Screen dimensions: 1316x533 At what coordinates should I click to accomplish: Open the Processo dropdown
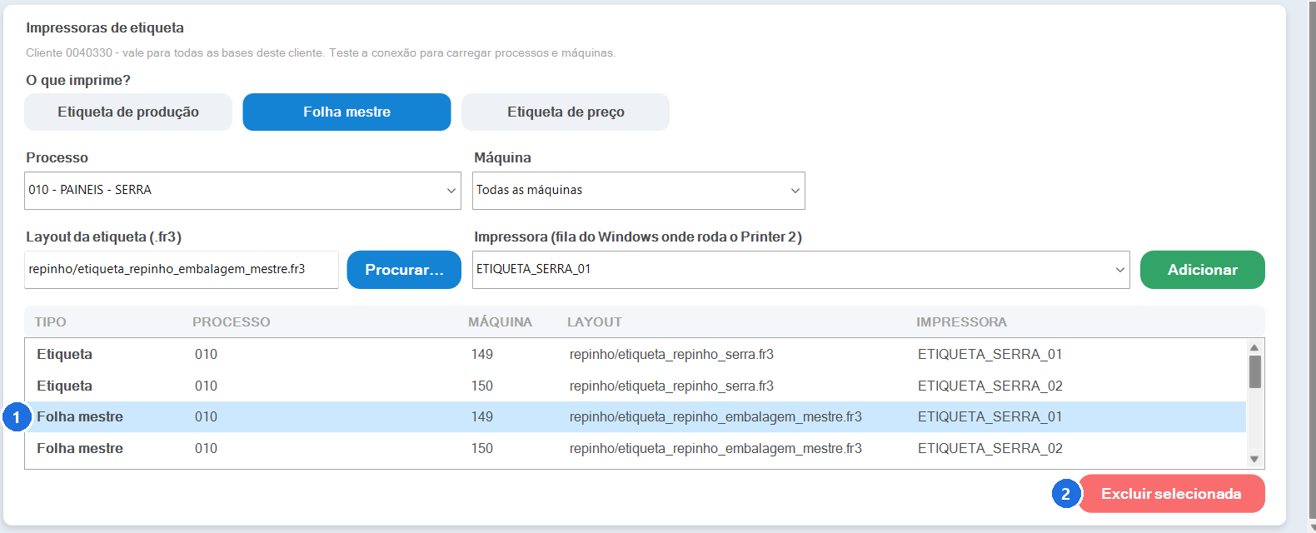coord(242,190)
